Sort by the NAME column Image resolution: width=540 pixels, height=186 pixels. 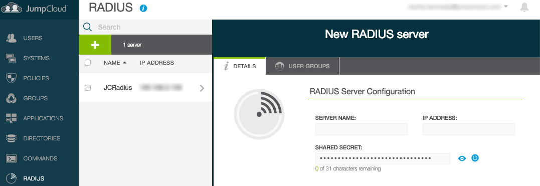click(x=115, y=63)
